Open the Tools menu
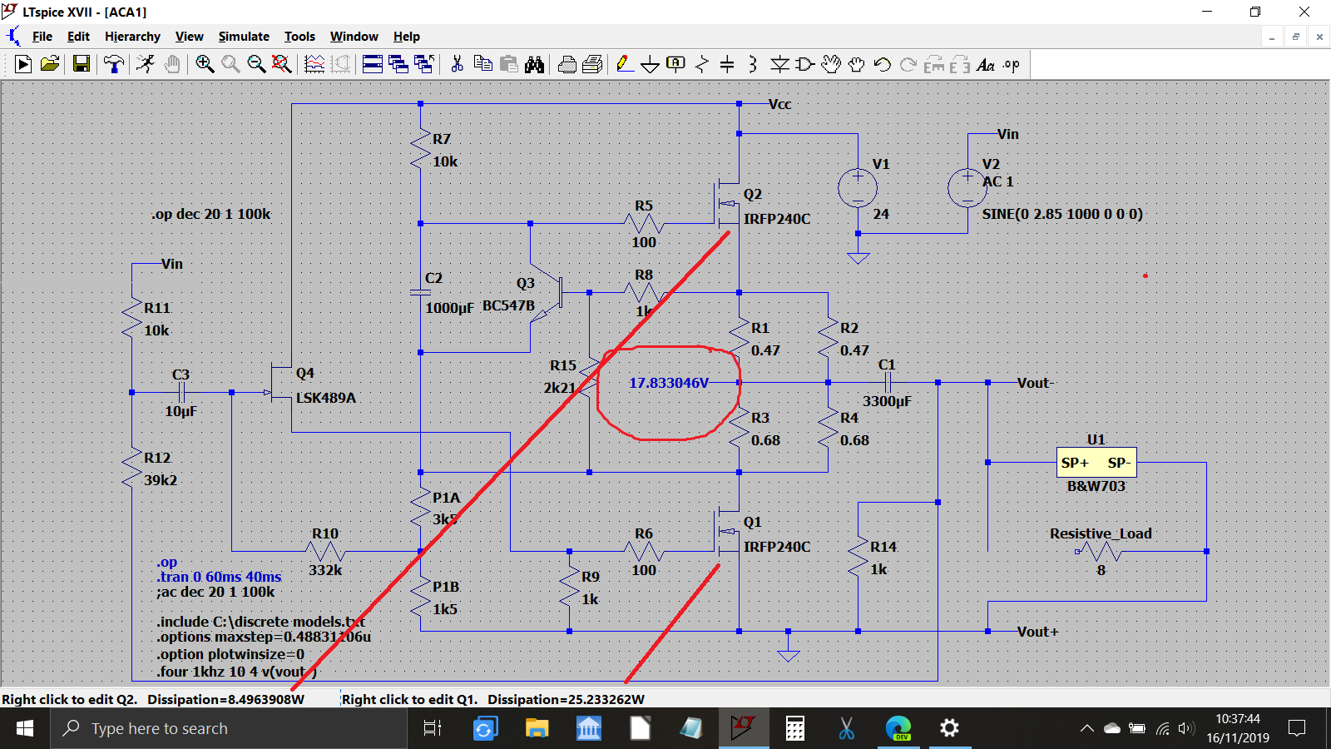1331x749 pixels. 299,37
